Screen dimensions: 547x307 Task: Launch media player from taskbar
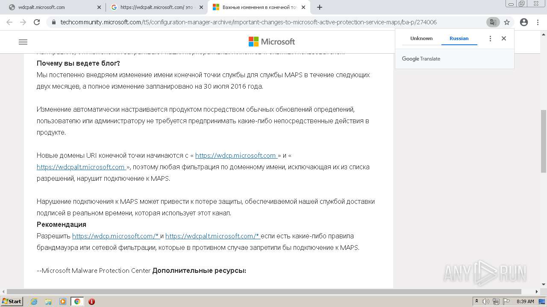pyautogui.click(x=63, y=301)
